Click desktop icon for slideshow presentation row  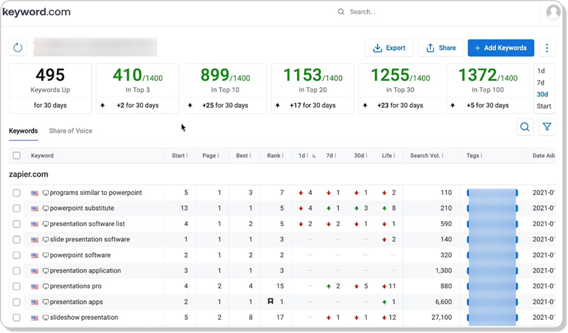pyautogui.click(x=46, y=318)
